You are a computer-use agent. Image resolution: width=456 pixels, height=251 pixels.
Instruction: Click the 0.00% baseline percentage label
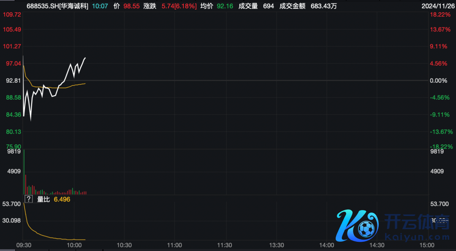coord(438,81)
